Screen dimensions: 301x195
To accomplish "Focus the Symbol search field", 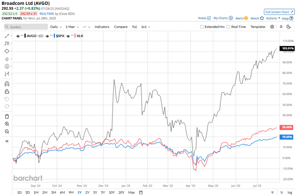I will 26,27.
